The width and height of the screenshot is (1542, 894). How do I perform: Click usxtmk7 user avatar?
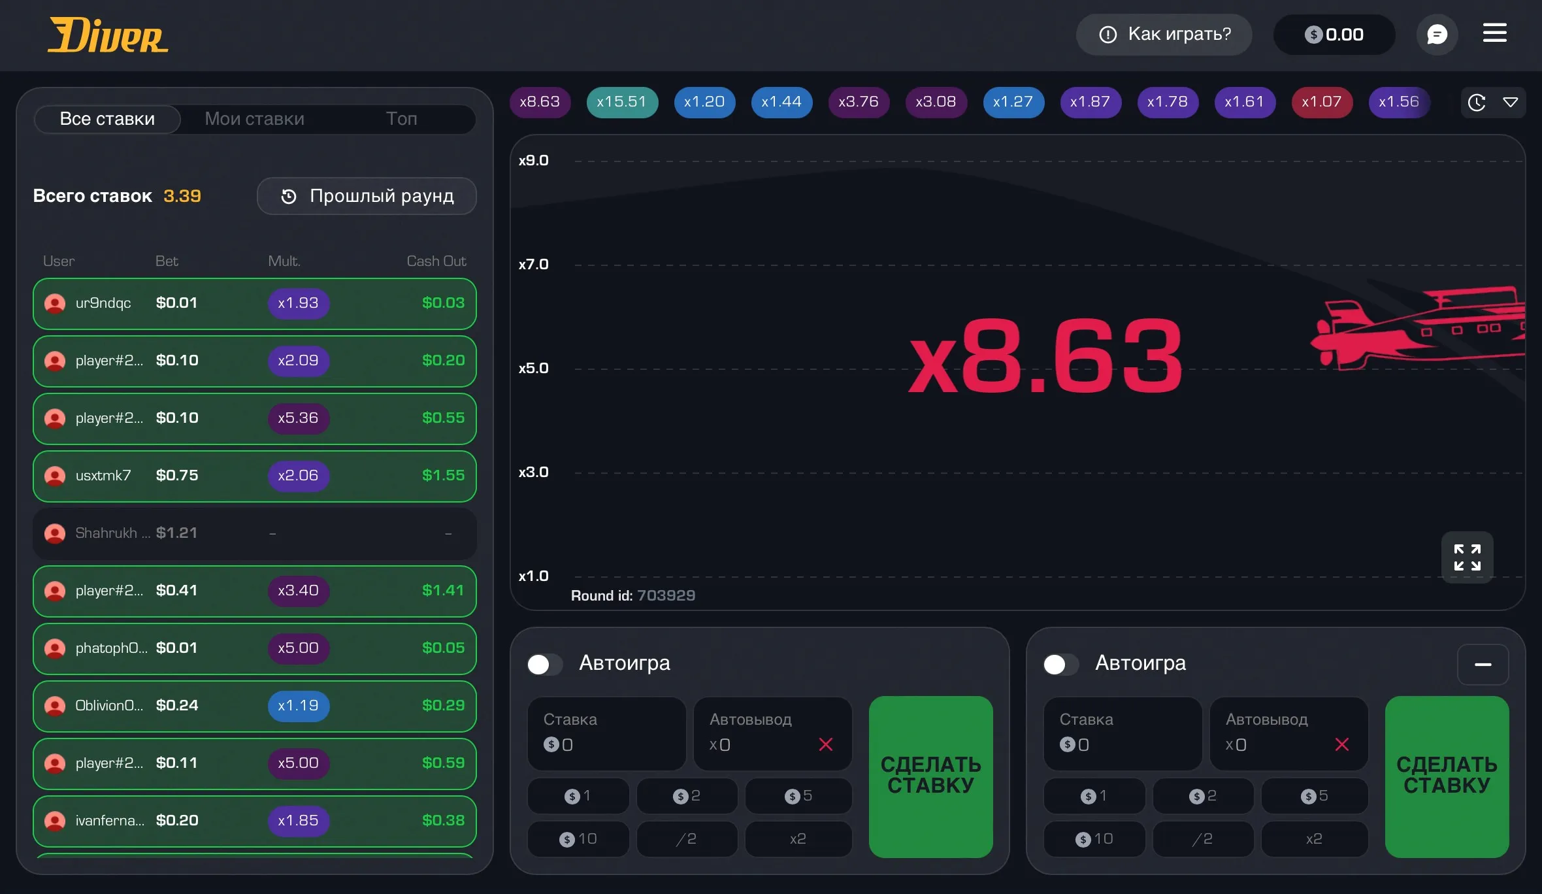pyautogui.click(x=55, y=476)
